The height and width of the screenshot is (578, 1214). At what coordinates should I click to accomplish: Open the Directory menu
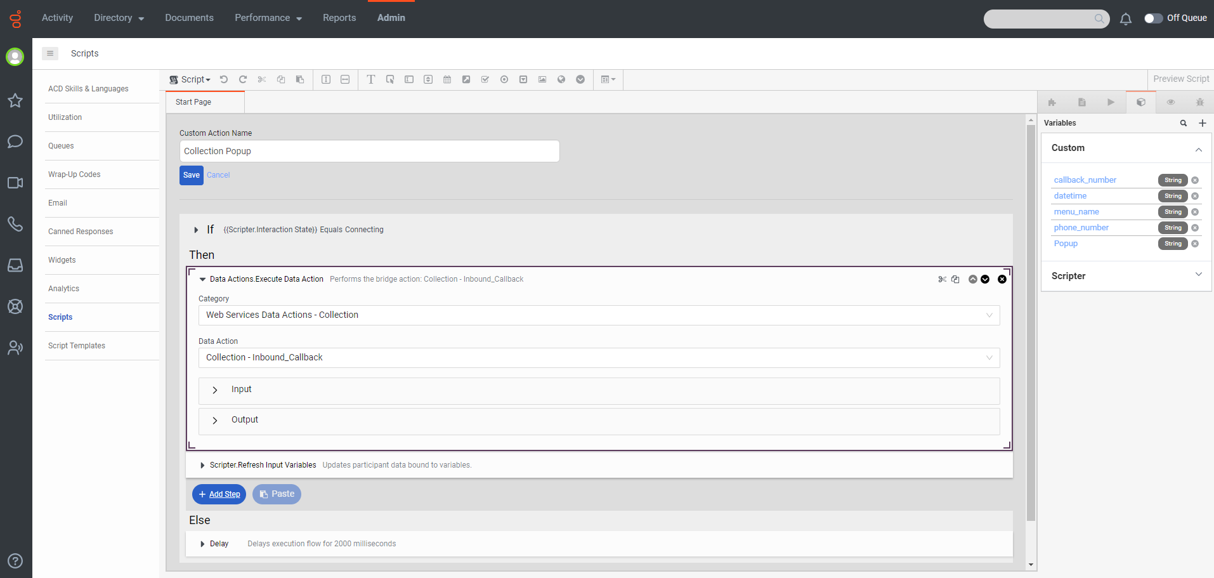pyautogui.click(x=119, y=18)
